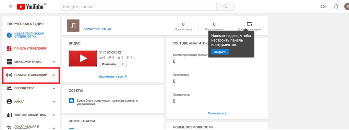
Task: Open the account avatar in header
Action: [x=347, y=7]
